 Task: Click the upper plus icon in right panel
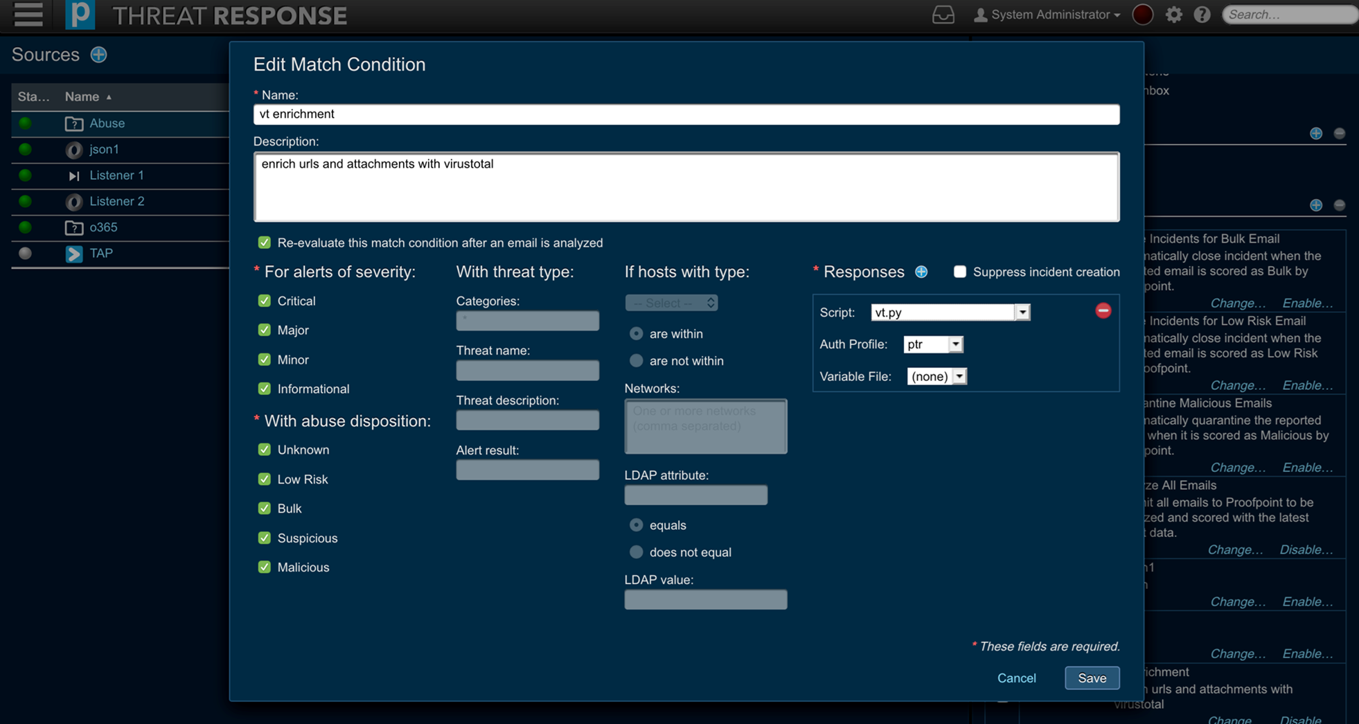pyautogui.click(x=1316, y=133)
